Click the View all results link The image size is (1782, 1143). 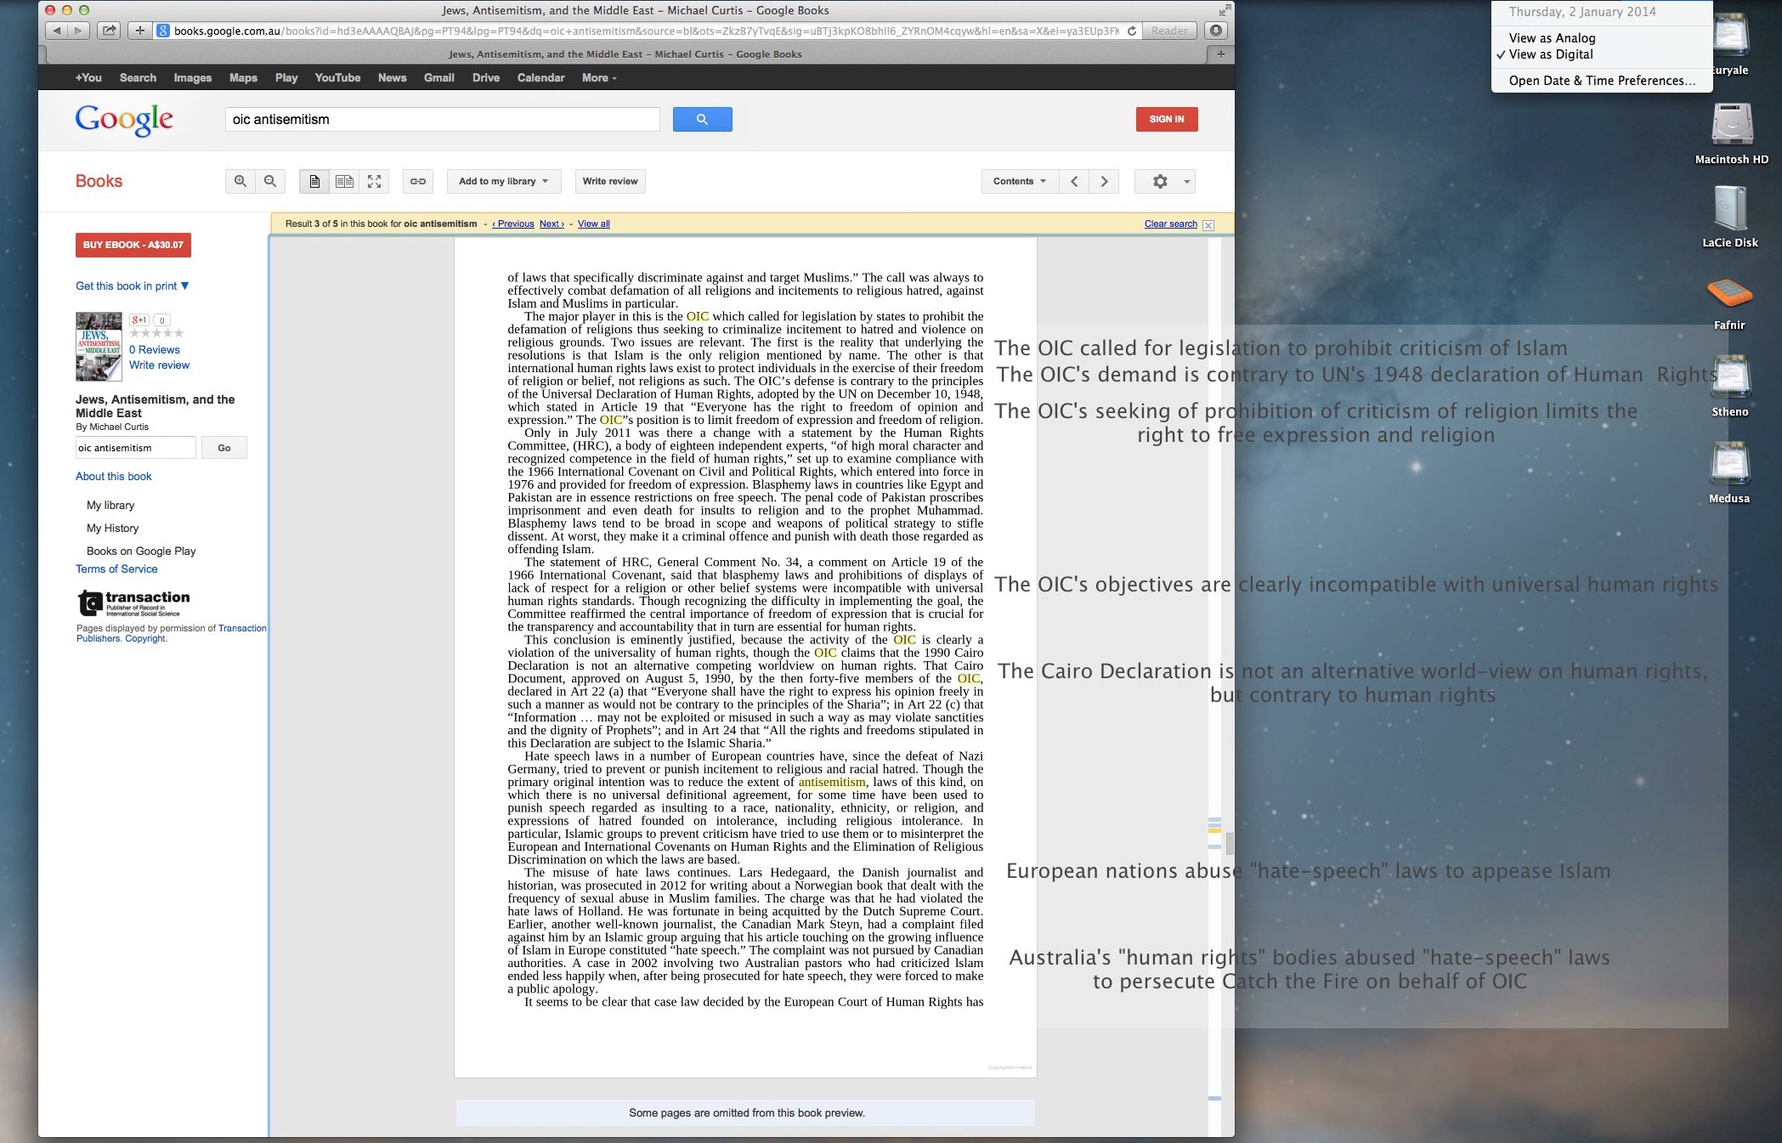594,224
